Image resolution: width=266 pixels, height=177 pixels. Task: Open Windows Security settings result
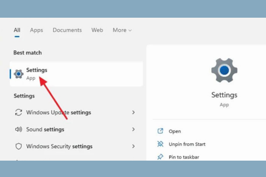(x=76, y=146)
